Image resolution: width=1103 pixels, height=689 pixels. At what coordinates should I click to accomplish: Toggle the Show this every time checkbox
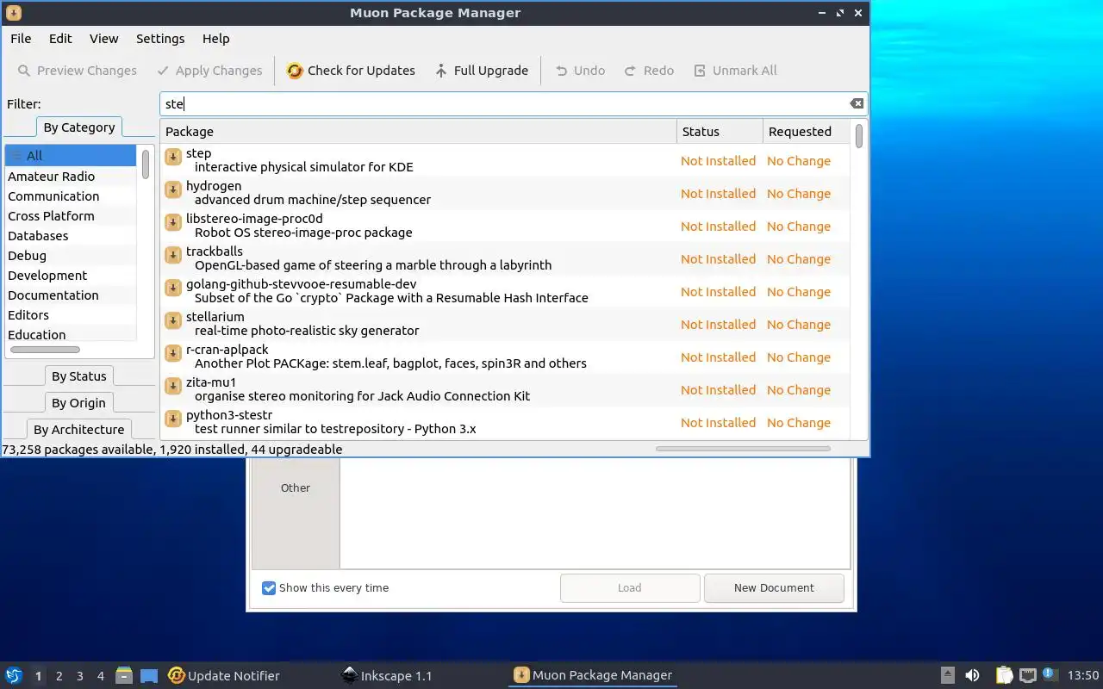pyautogui.click(x=269, y=588)
